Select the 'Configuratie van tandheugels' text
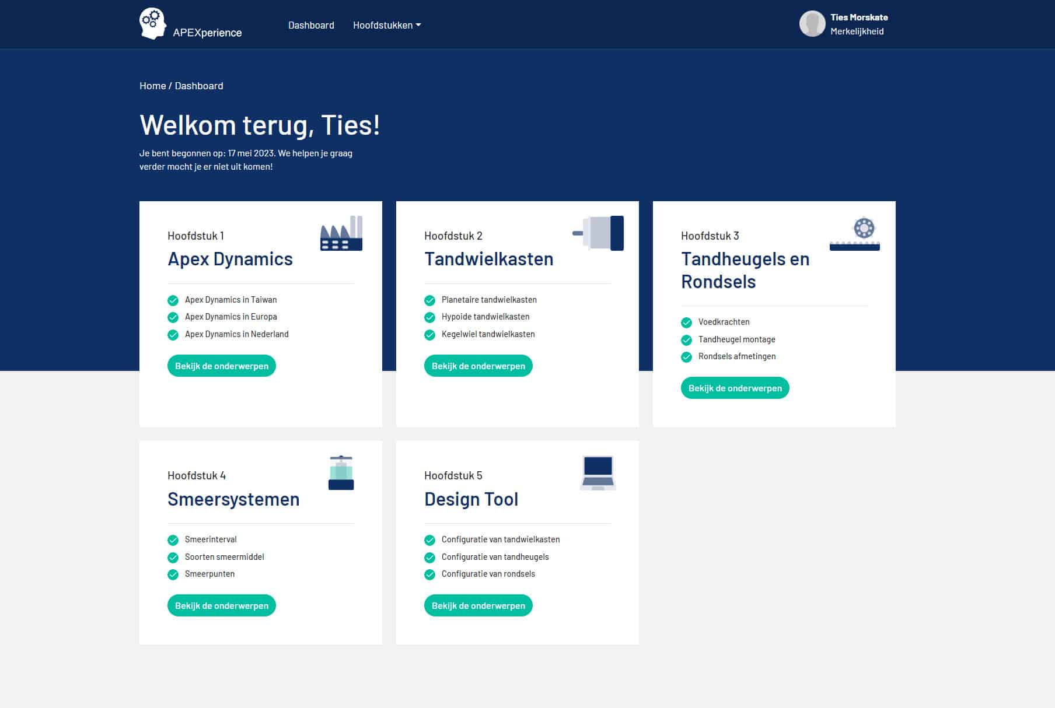 pyautogui.click(x=495, y=557)
